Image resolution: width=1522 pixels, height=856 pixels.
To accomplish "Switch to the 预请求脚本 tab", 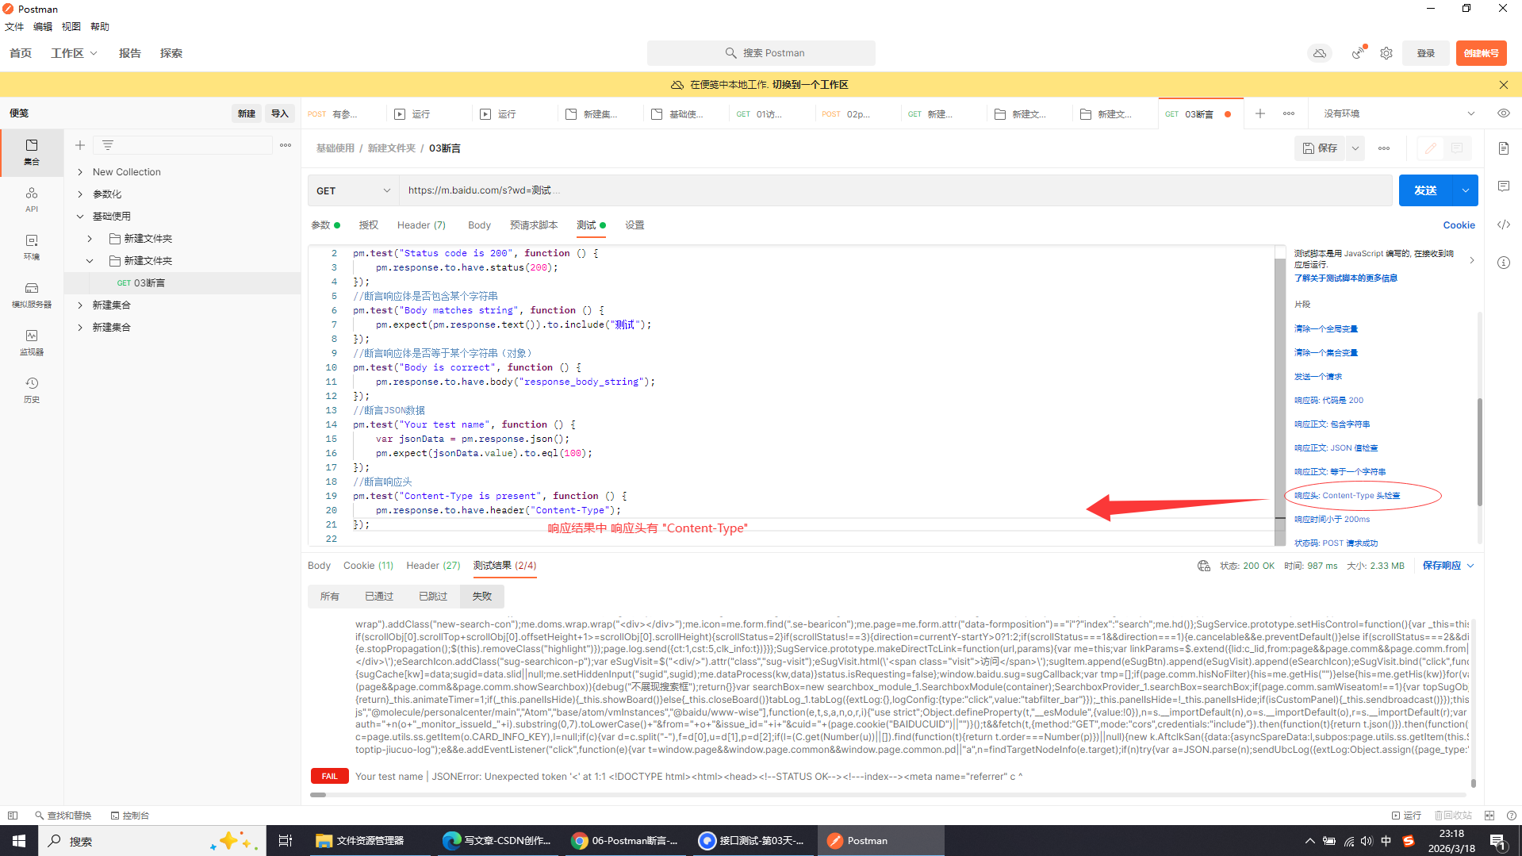I will [534, 225].
